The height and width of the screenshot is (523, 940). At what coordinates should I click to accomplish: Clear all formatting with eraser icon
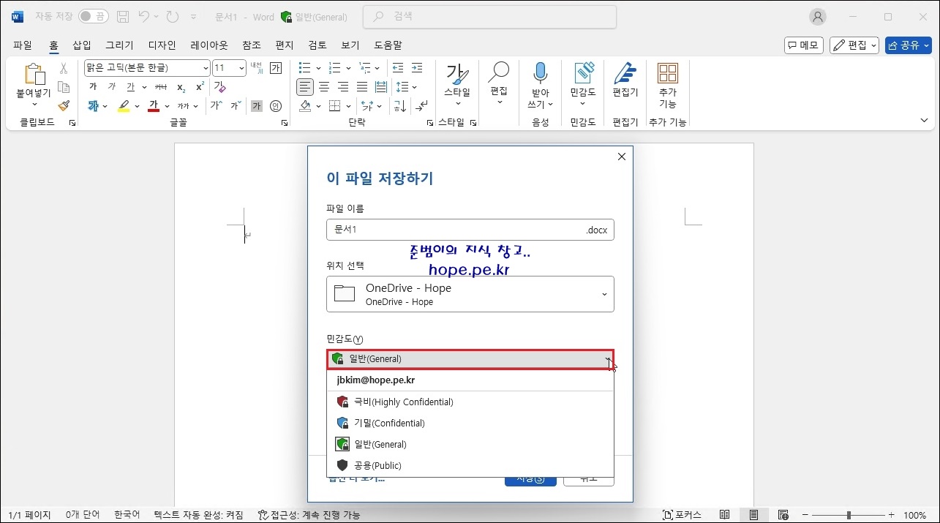coord(219,87)
